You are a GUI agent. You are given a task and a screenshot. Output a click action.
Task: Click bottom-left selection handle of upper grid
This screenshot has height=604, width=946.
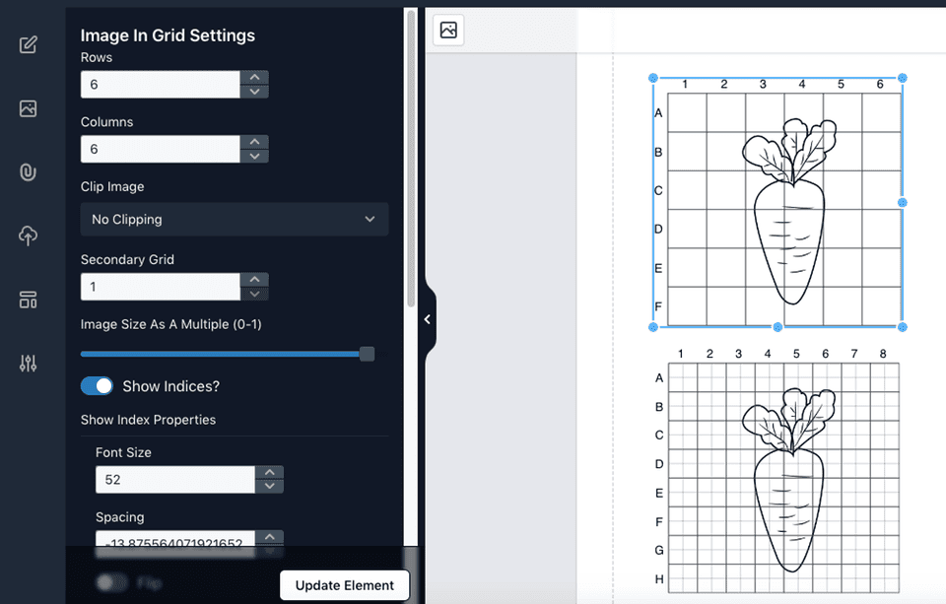(x=652, y=327)
